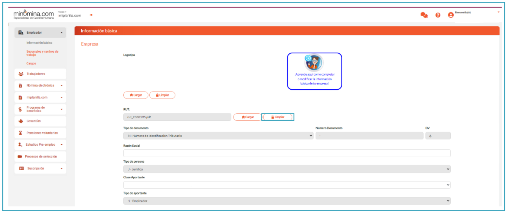
Task: Go to Sucursales y centros de trabajo
Action: [42, 53]
